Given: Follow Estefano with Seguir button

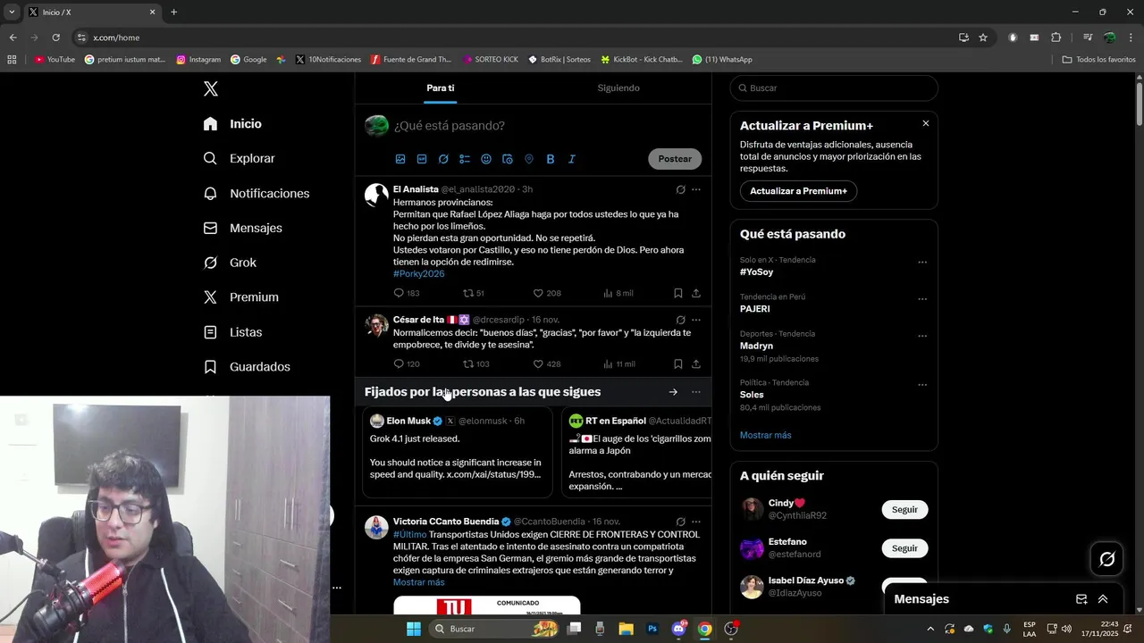Looking at the screenshot, I should (x=904, y=548).
